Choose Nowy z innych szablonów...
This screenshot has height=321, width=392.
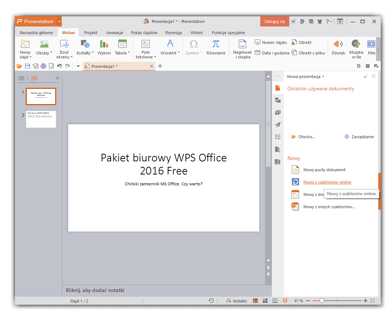tap(323, 207)
